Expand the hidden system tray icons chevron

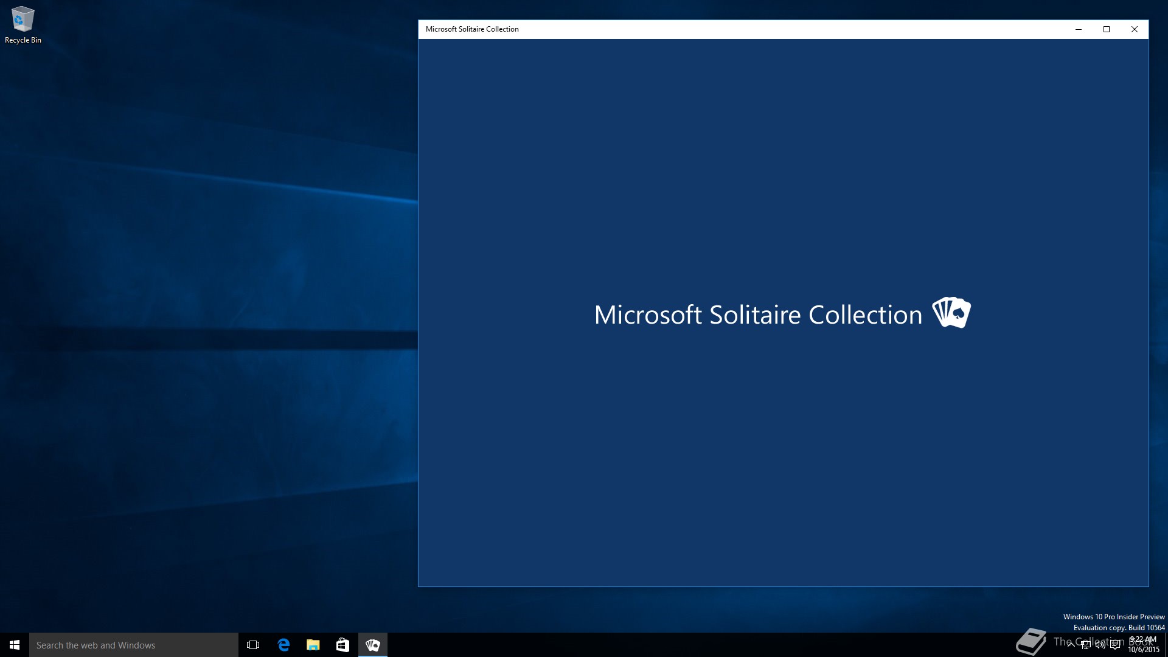pyautogui.click(x=1071, y=645)
